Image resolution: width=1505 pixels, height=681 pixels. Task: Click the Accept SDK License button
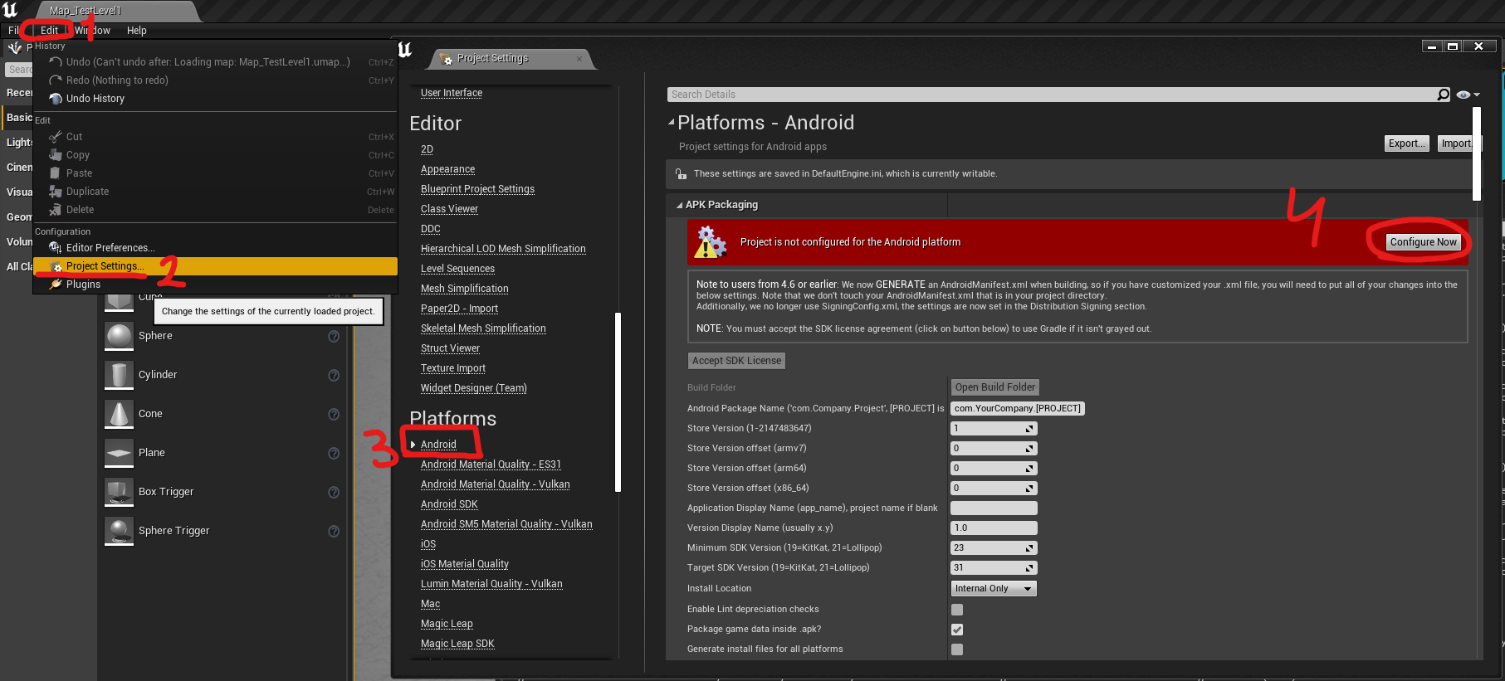[736, 361]
